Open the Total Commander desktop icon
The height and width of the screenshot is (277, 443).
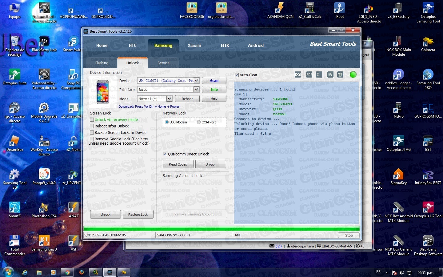tap(14, 246)
